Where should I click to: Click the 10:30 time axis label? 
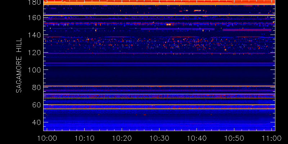pyautogui.click(x=159, y=138)
